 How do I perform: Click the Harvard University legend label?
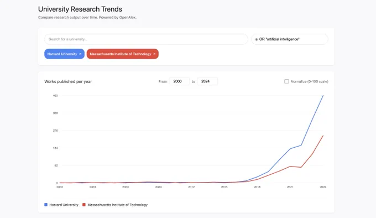pyautogui.click(x=64, y=205)
